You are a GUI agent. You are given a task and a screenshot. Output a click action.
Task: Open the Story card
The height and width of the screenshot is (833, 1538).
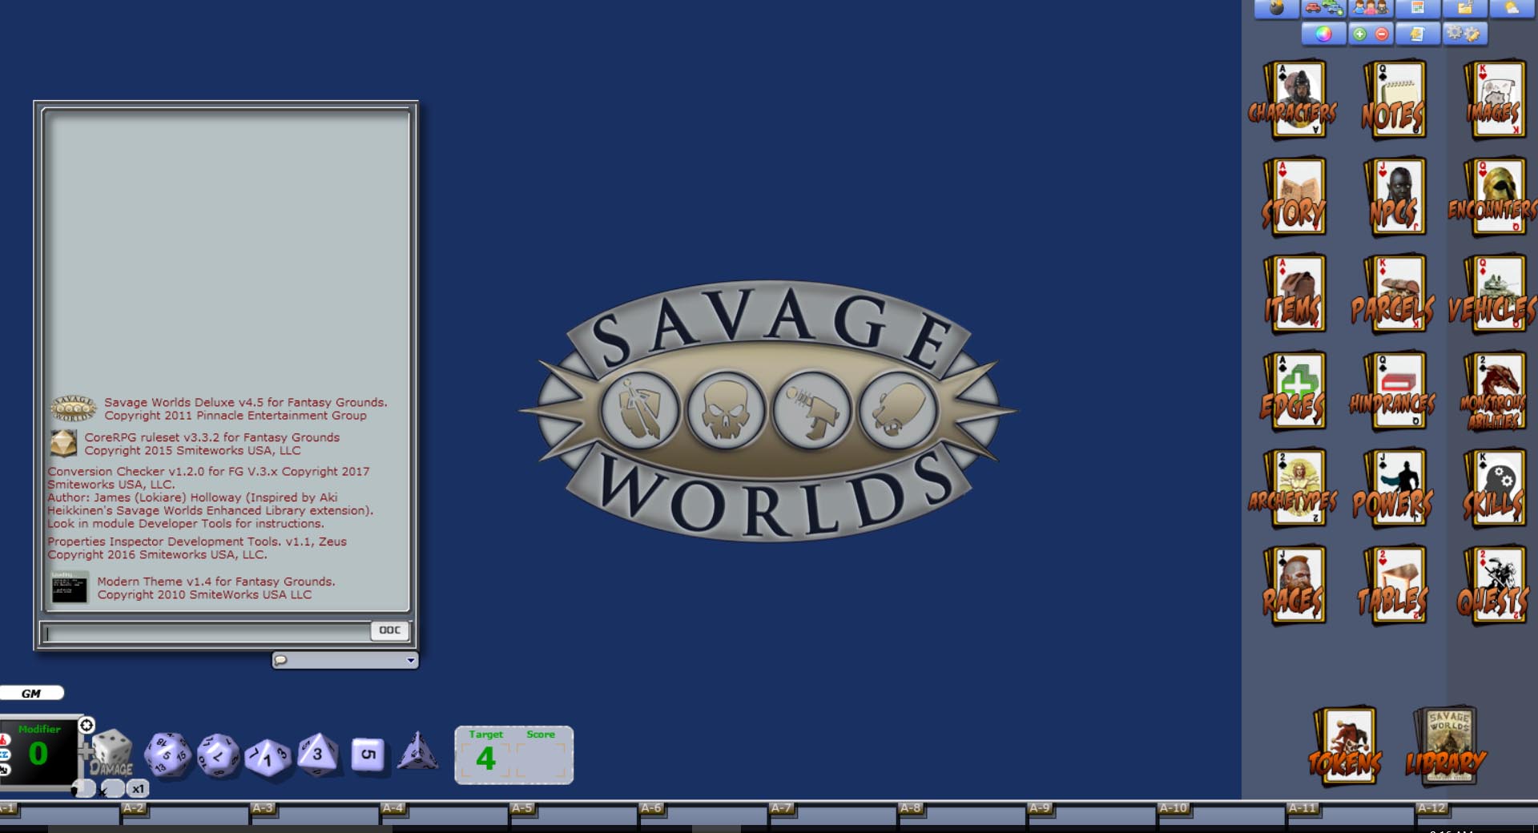click(1294, 196)
